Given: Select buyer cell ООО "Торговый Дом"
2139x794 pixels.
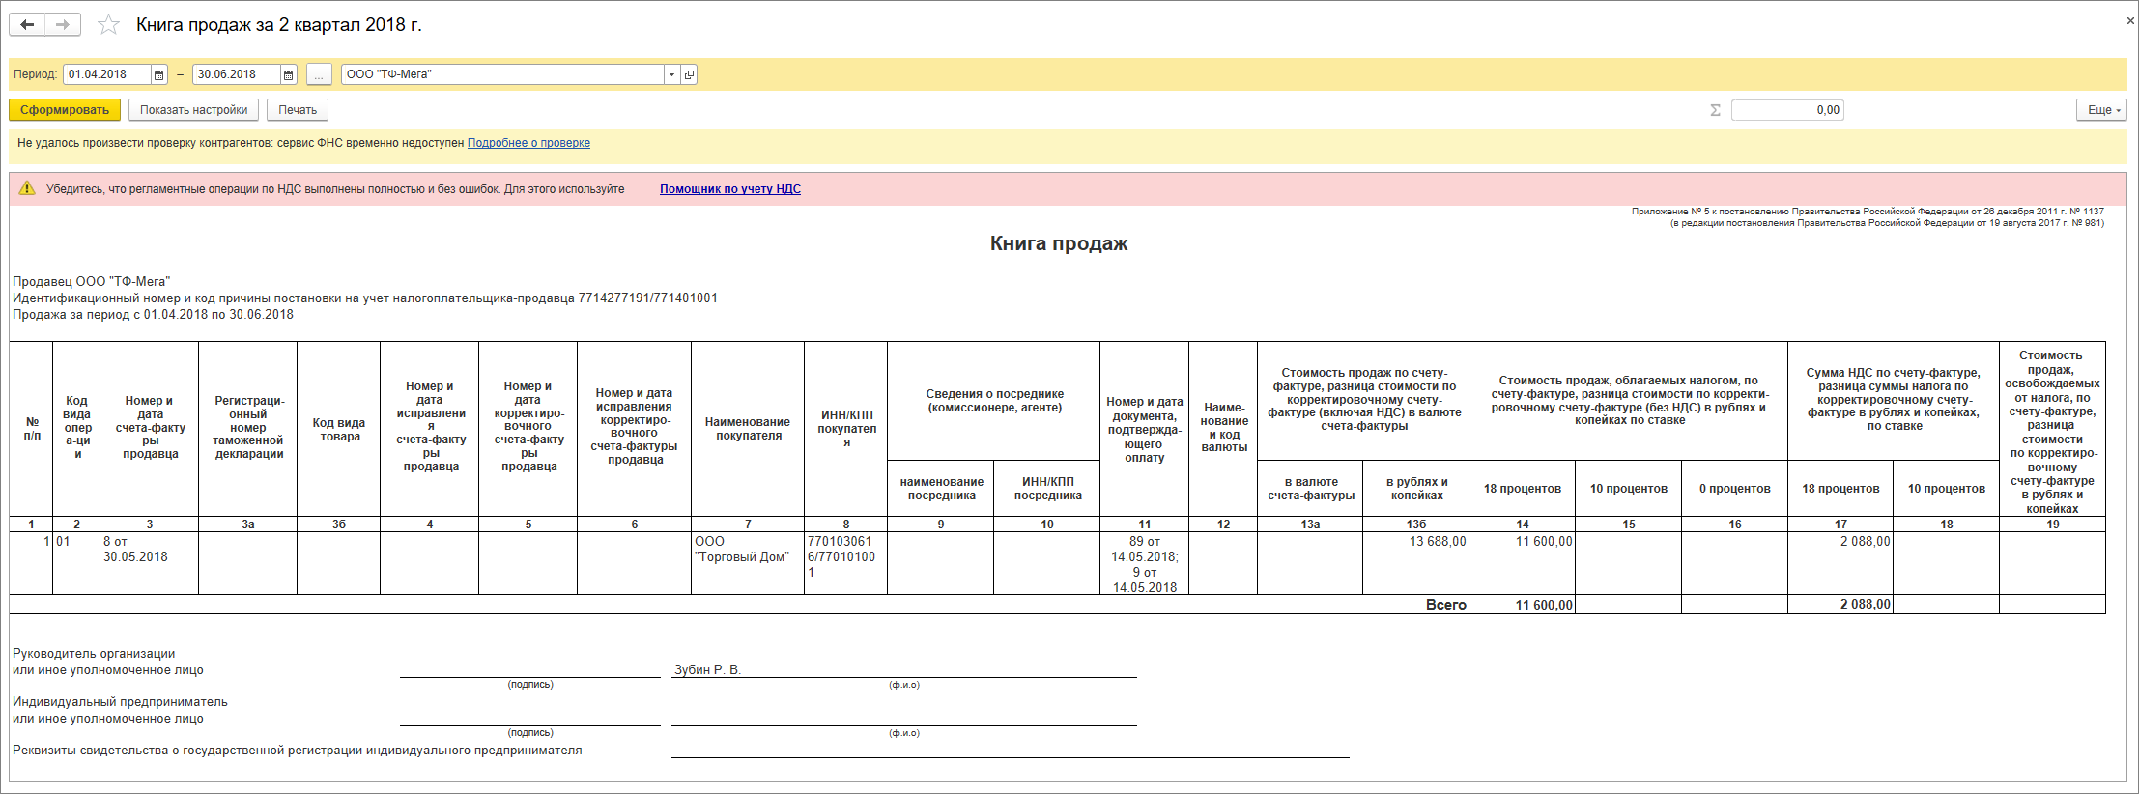Looking at the screenshot, I should [x=748, y=563].
